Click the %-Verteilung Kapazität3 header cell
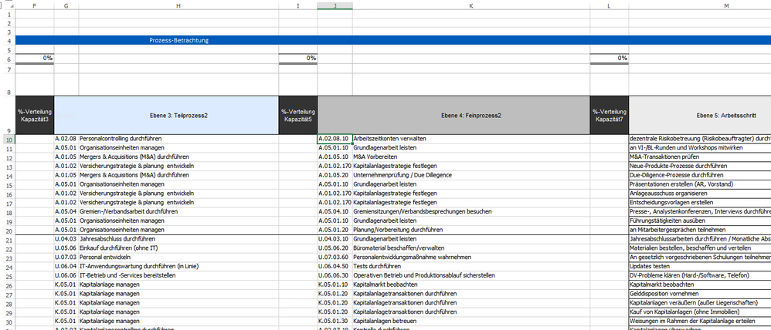771x330 pixels. (x=36, y=115)
